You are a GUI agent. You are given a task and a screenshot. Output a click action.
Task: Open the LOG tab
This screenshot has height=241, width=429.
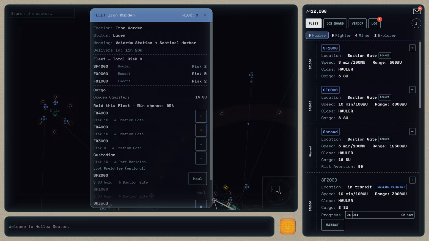click(x=374, y=23)
